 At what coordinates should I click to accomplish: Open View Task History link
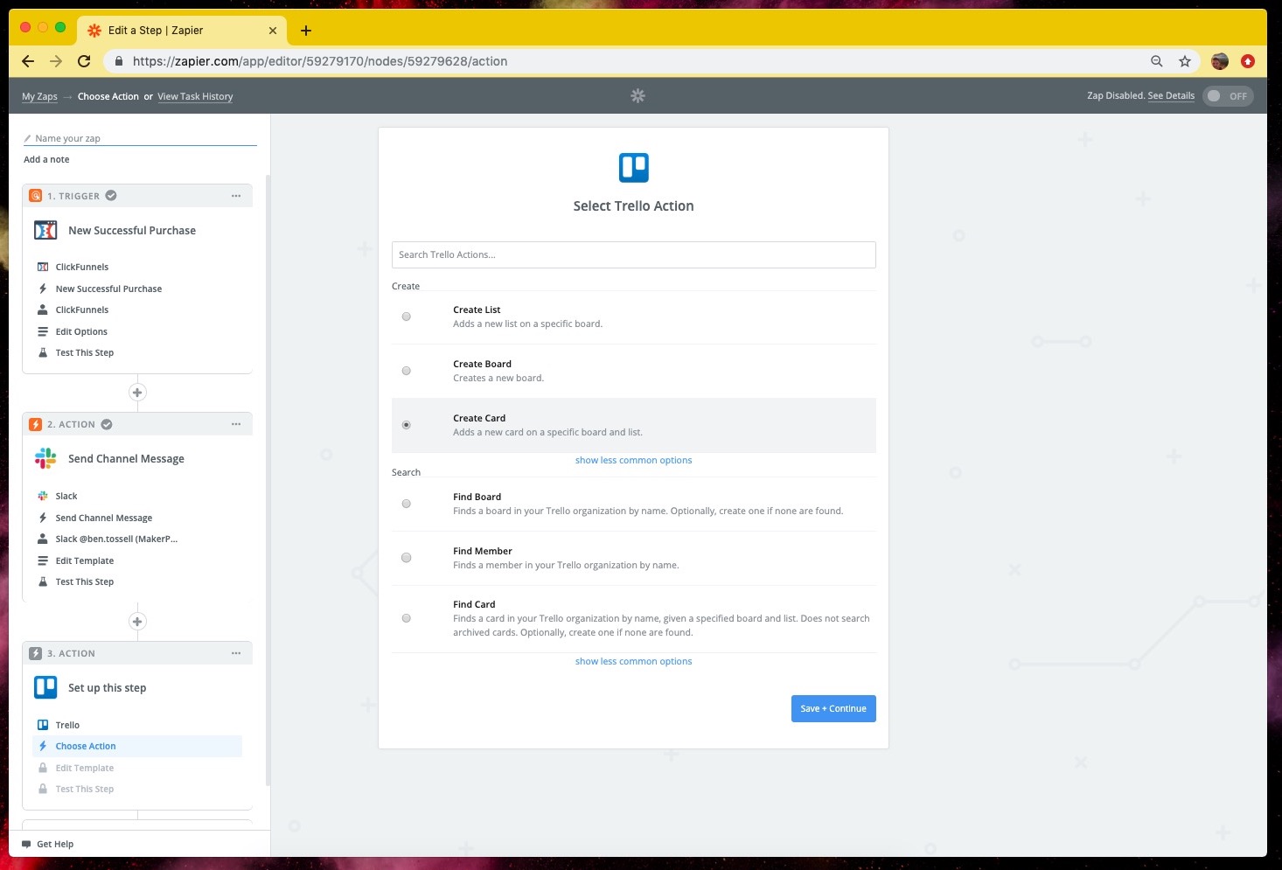[x=195, y=96]
